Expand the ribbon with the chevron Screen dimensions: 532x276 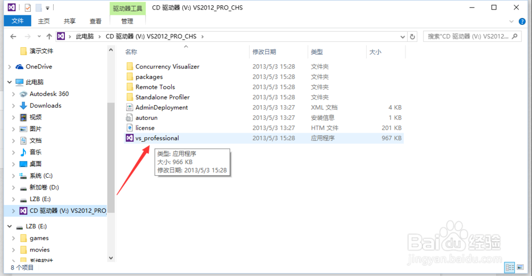(511, 21)
